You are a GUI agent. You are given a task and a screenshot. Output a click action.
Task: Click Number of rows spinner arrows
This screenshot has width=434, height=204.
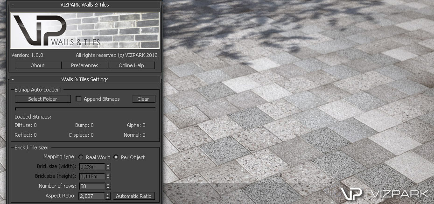pyautogui.click(x=108, y=186)
